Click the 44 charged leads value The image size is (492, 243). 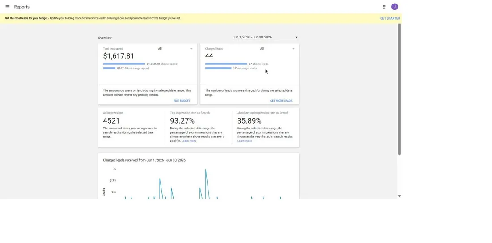point(209,56)
